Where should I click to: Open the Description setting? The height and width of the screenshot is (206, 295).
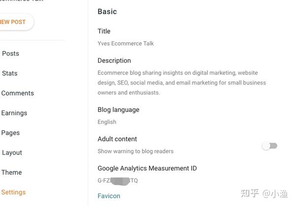115,61
